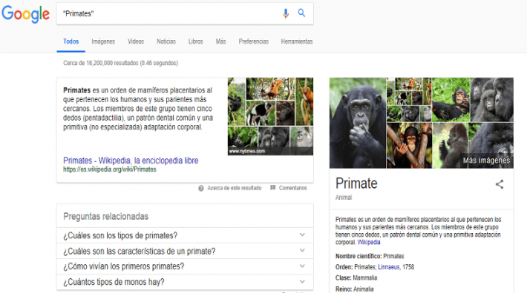Screen dimensions: 527x293
Task: Click the primate collage image from nytimes.com
Action: coord(270,116)
